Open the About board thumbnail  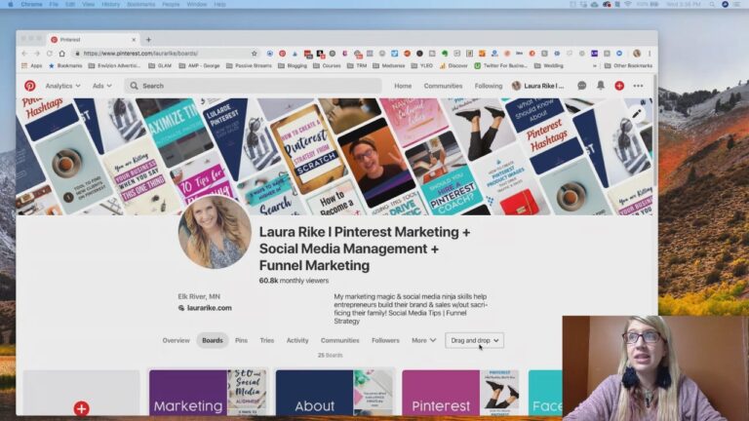[x=335, y=393]
